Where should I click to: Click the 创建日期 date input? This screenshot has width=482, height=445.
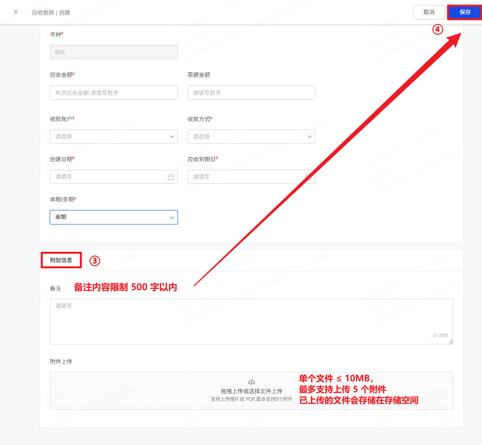point(114,177)
